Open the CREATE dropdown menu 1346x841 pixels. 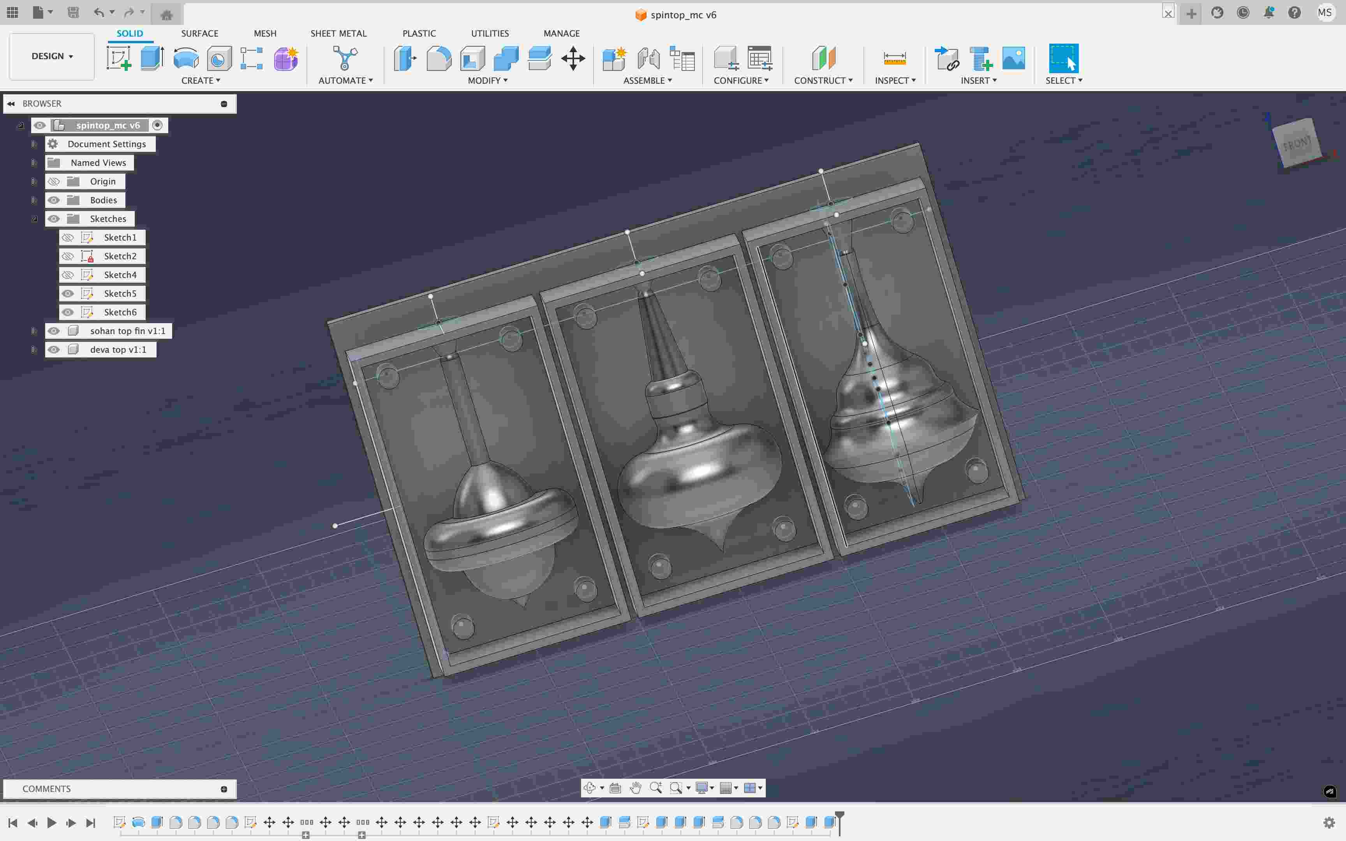tap(201, 81)
